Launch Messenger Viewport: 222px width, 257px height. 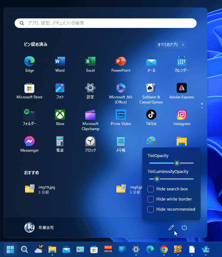(29, 144)
